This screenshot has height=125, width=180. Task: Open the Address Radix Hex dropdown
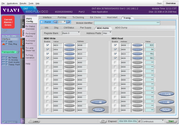107,33
